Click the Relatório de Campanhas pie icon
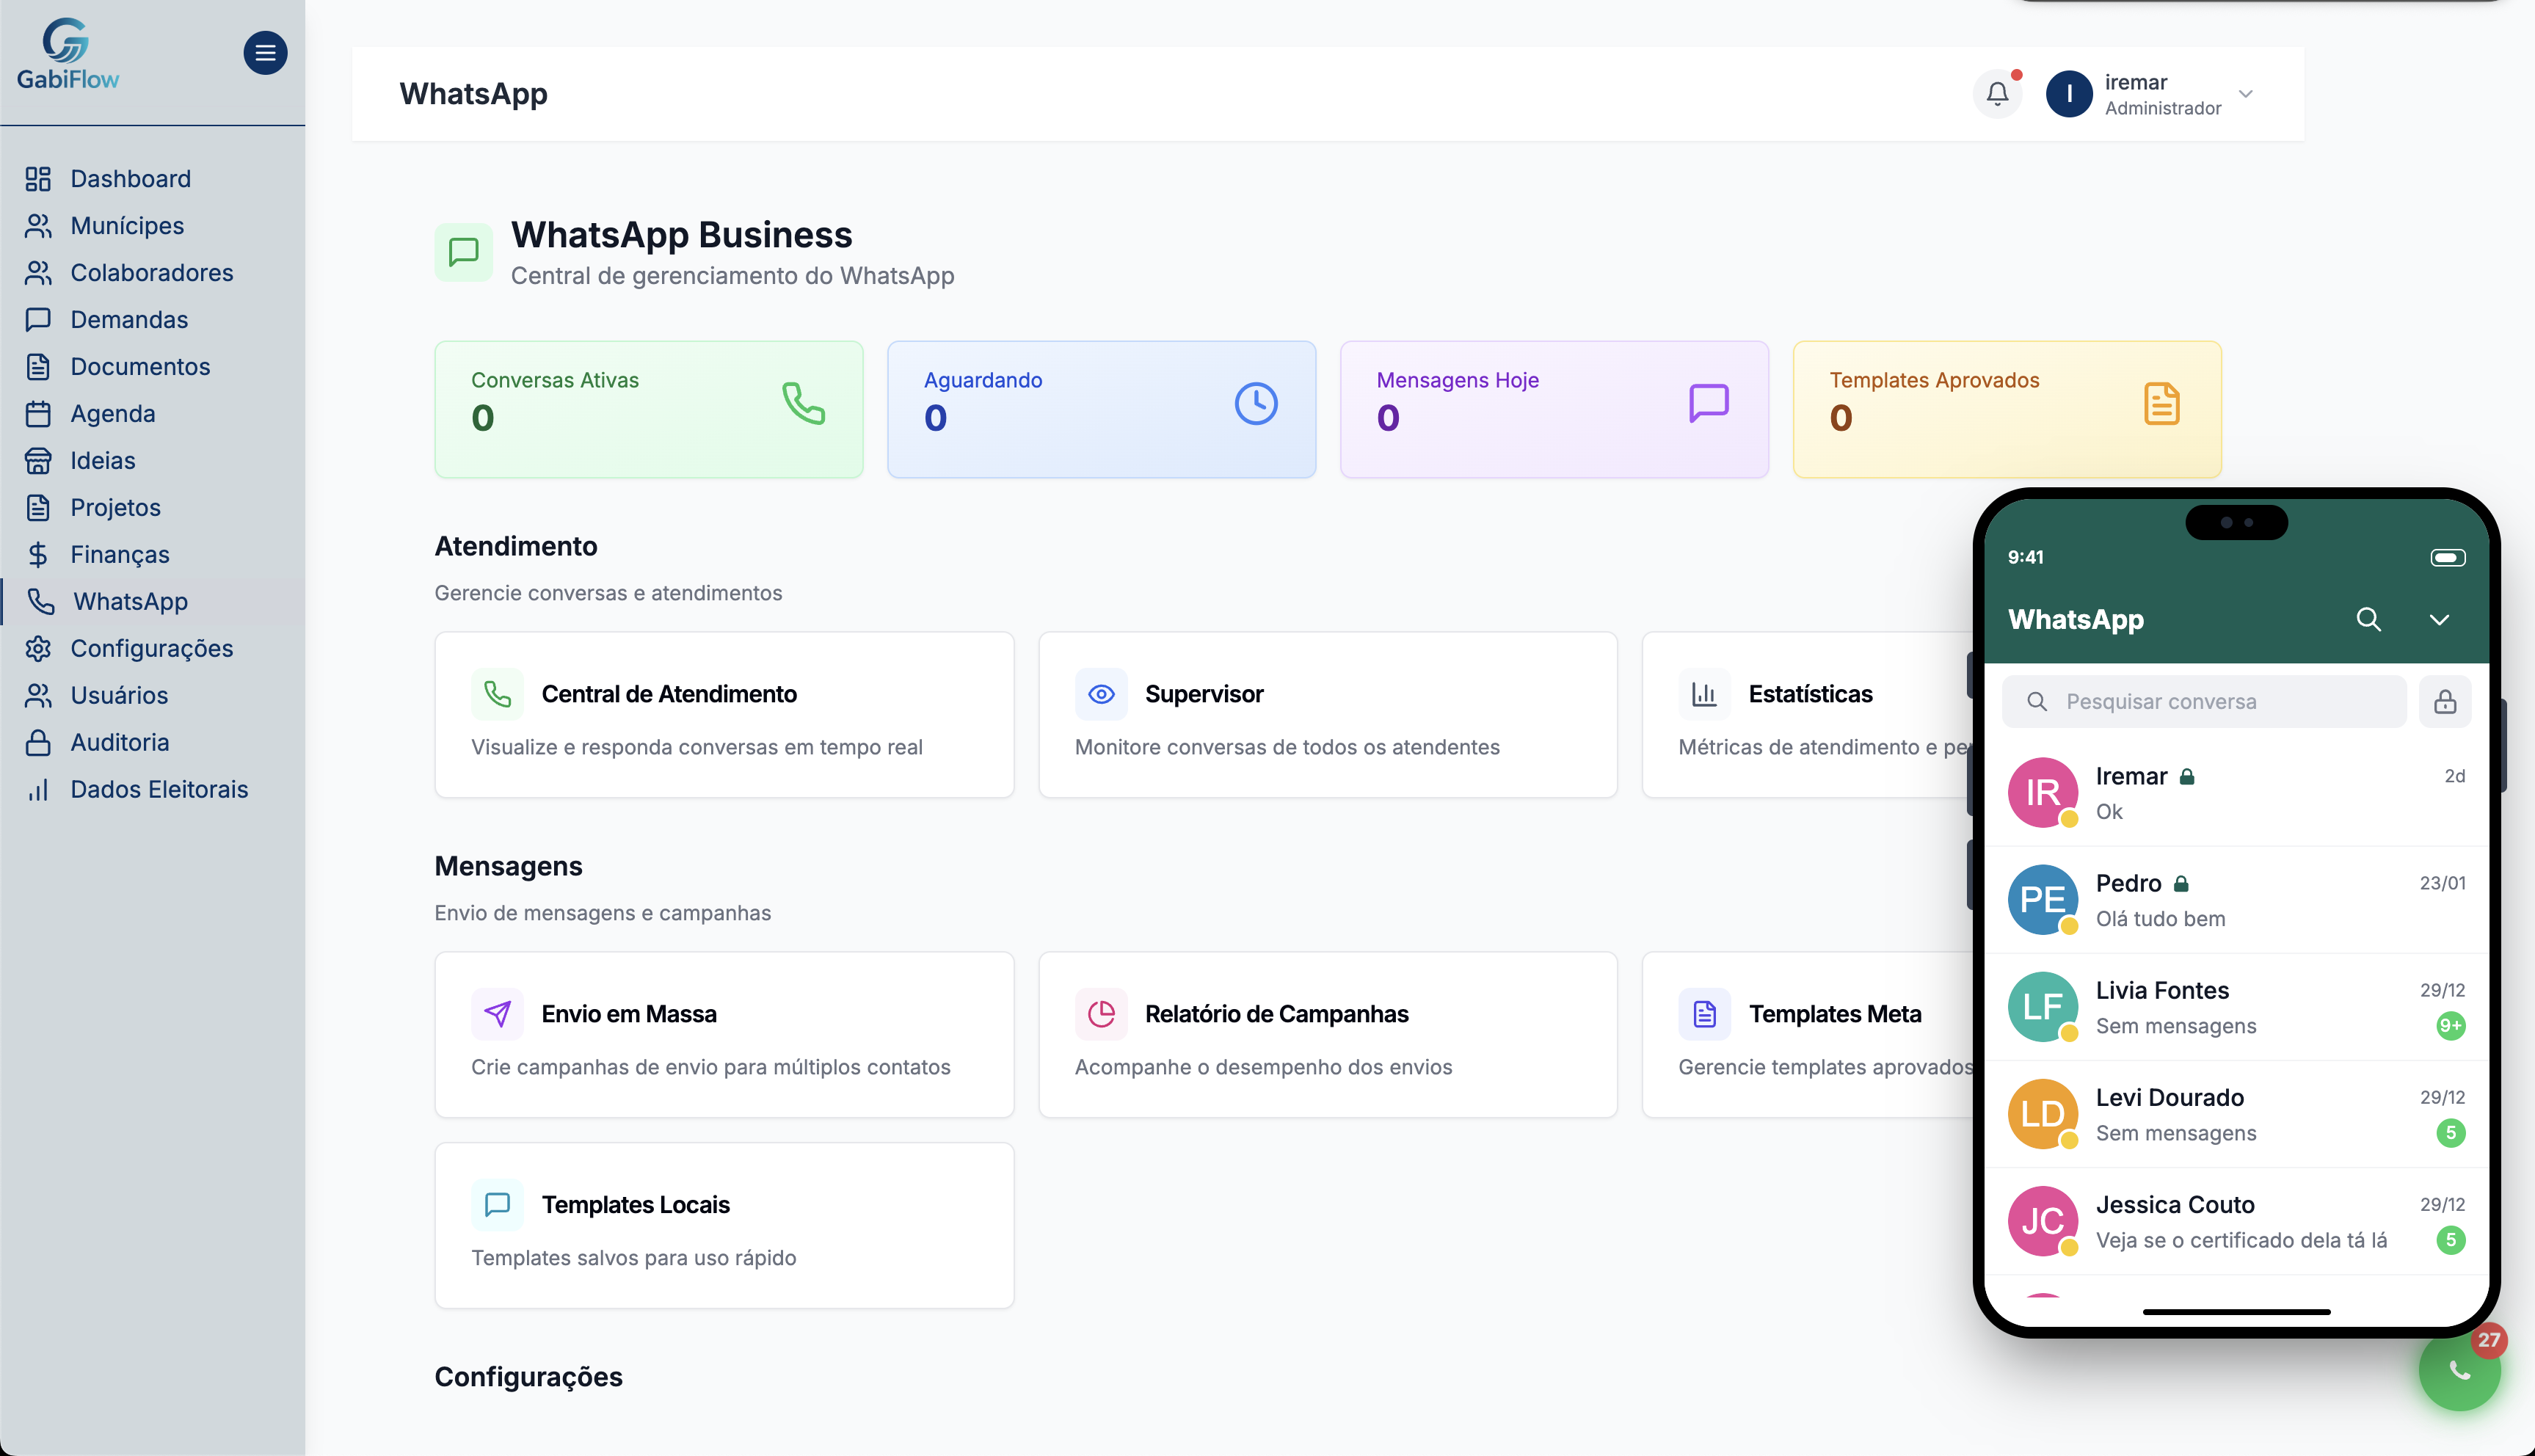 point(1101,1014)
